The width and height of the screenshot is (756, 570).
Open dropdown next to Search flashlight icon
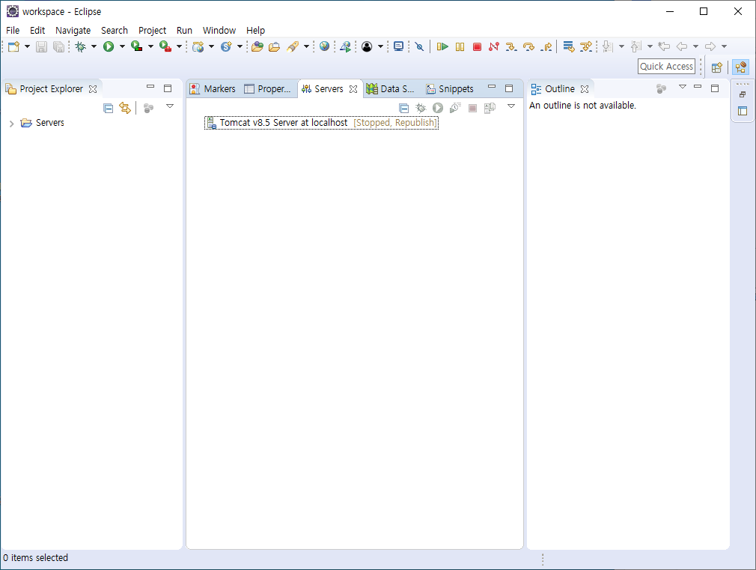point(306,46)
